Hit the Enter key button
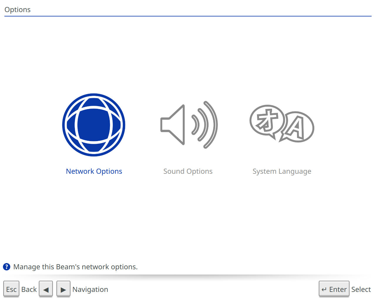 pos(334,289)
